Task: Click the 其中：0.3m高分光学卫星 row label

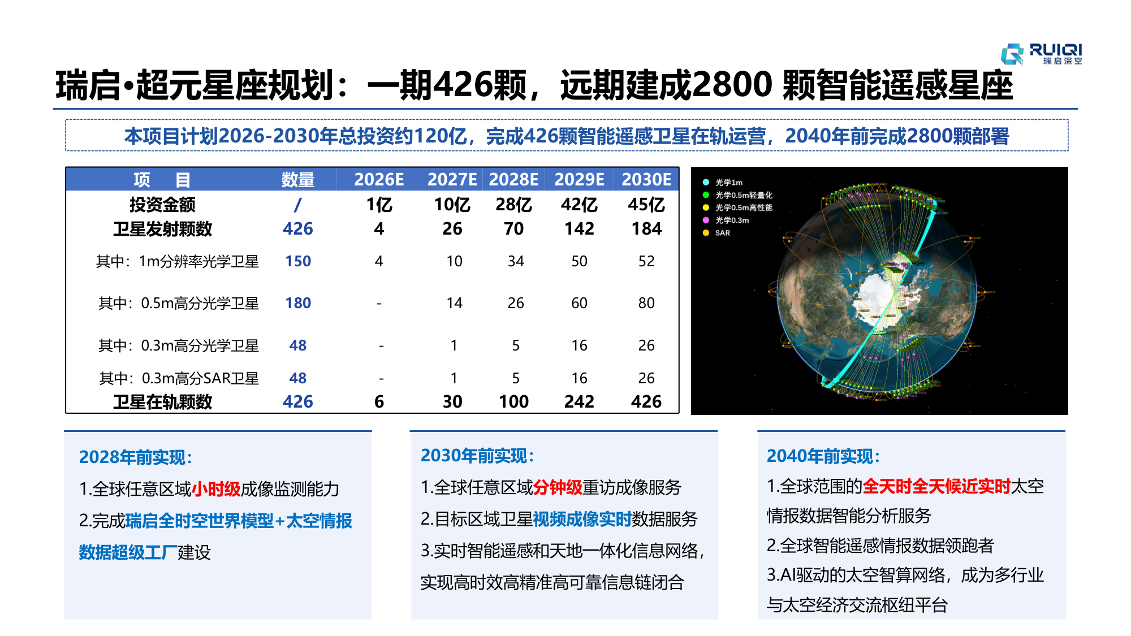Action: tap(179, 345)
